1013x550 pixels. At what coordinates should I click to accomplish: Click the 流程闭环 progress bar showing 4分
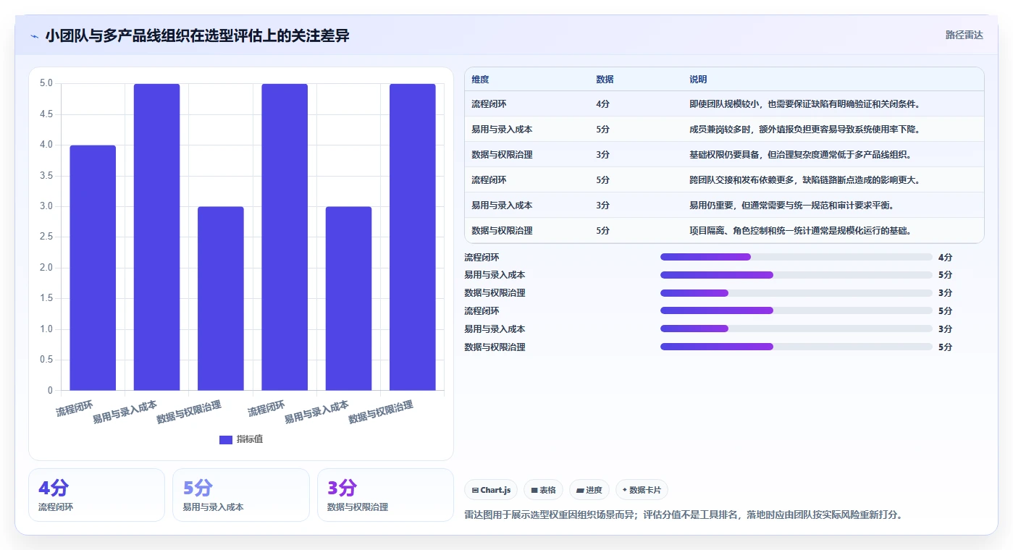(x=796, y=257)
